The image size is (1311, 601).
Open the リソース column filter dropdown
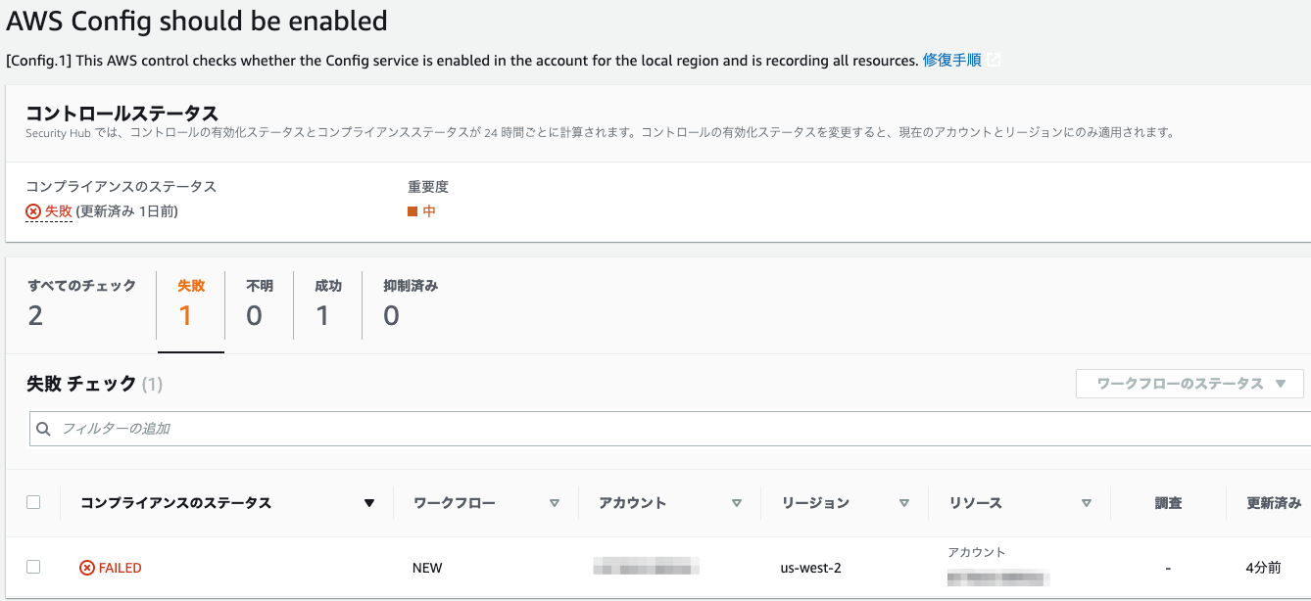point(1087,502)
